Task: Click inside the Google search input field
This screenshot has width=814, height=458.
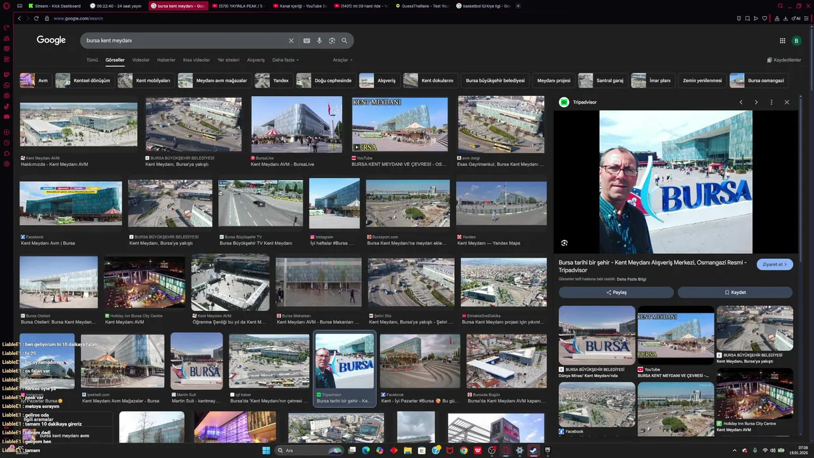Action: click(184, 41)
